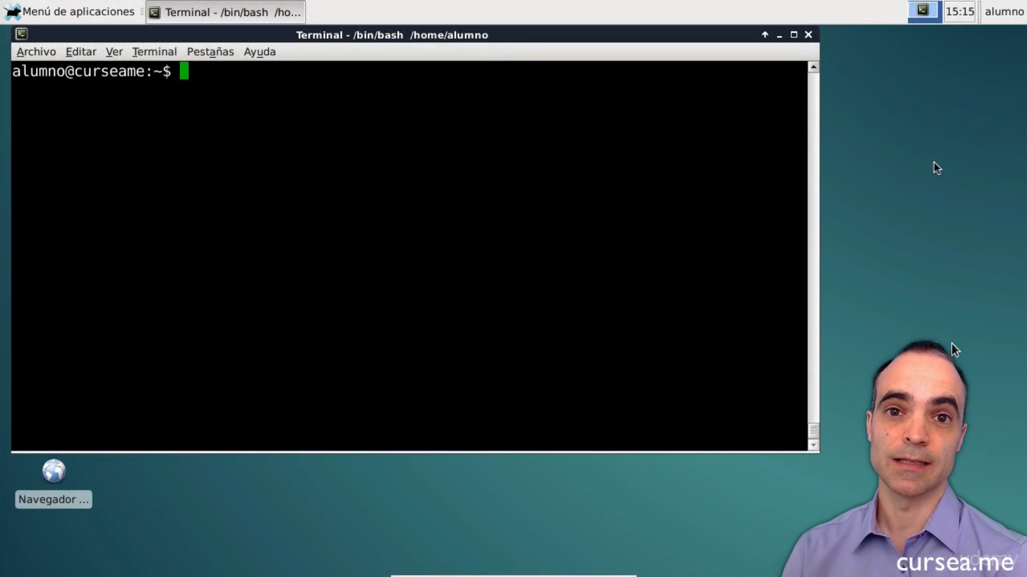Click the scrollbar down arrow in terminal
This screenshot has width=1027, height=577.
click(x=814, y=445)
